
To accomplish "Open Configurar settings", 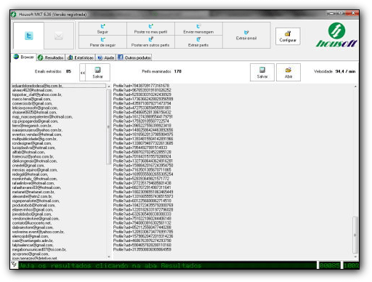I will coord(288,36).
